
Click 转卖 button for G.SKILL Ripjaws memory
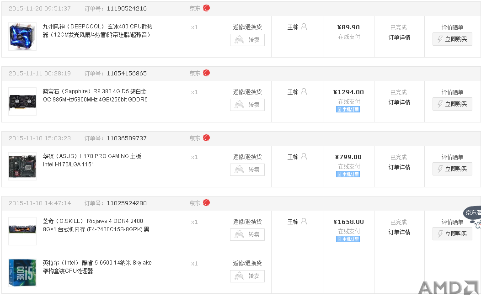pyautogui.click(x=247, y=234)
